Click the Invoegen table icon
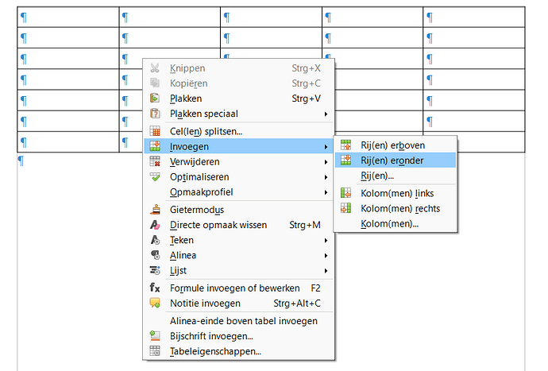This screenshot has height=371, width=548. point(155,146)
